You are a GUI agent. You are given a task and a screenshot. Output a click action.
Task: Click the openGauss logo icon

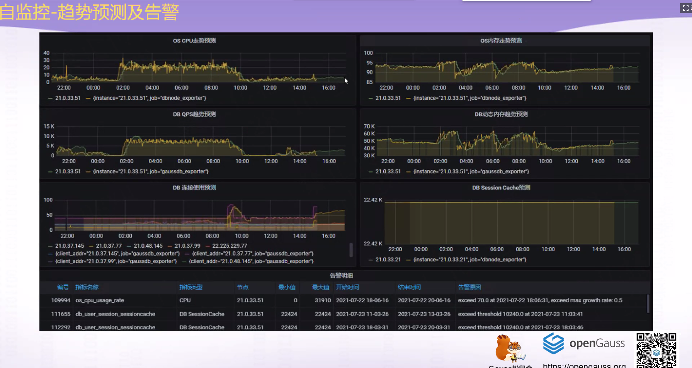[x=554, y=343]
